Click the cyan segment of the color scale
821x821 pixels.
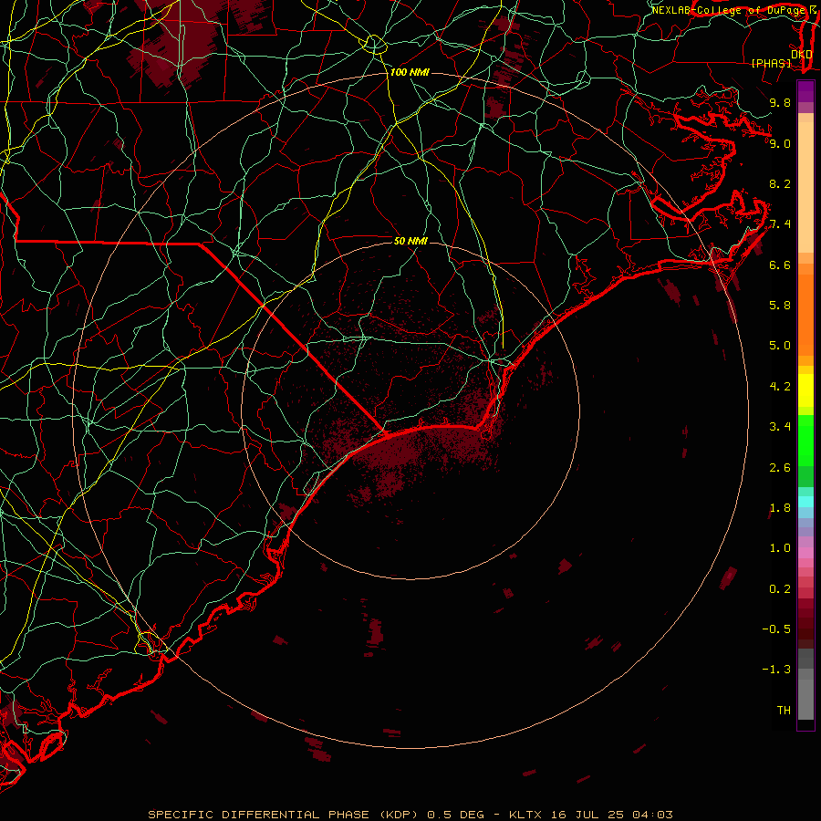(805, 501)
